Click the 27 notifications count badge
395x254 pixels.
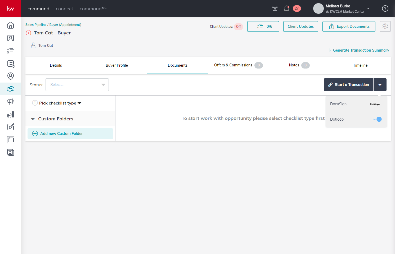[297, 8]
